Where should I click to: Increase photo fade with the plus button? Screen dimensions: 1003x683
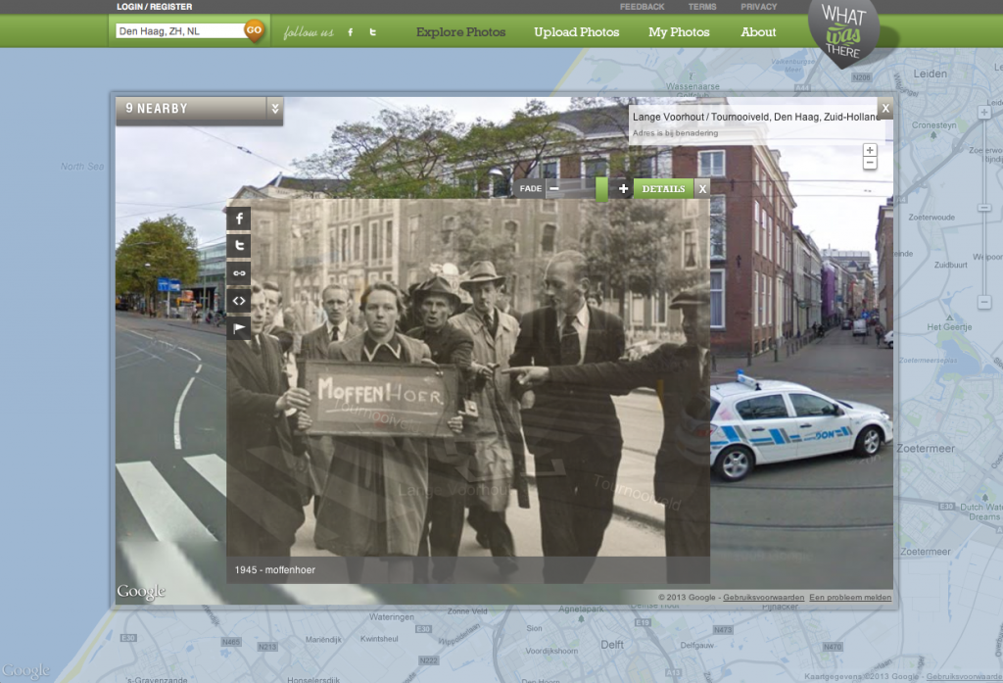622,189
